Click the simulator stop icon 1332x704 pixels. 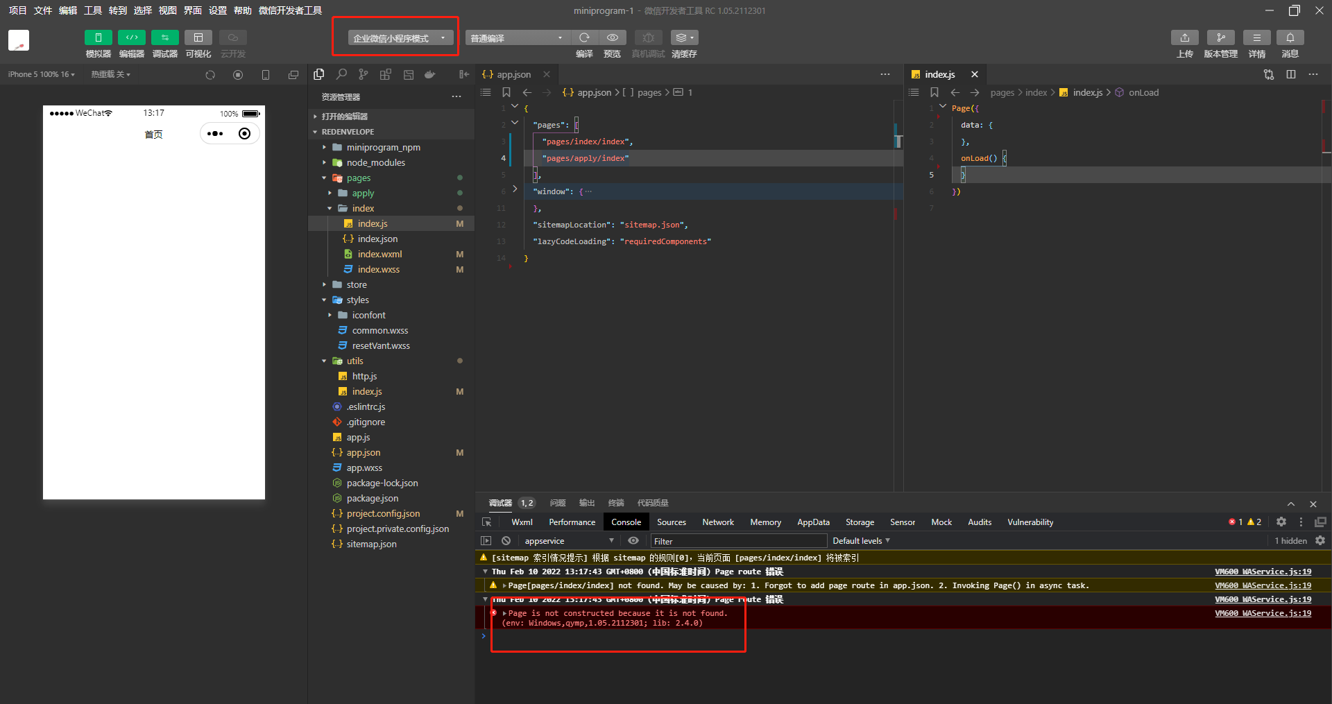238,75
